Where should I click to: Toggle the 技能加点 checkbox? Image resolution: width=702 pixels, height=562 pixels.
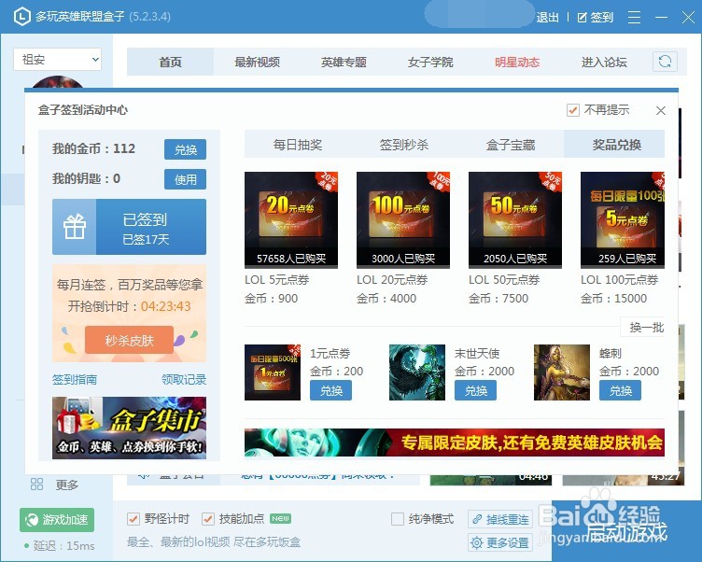[208, 518]
